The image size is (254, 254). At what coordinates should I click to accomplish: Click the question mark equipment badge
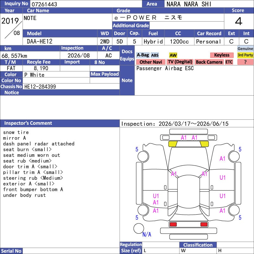point(245,62)
